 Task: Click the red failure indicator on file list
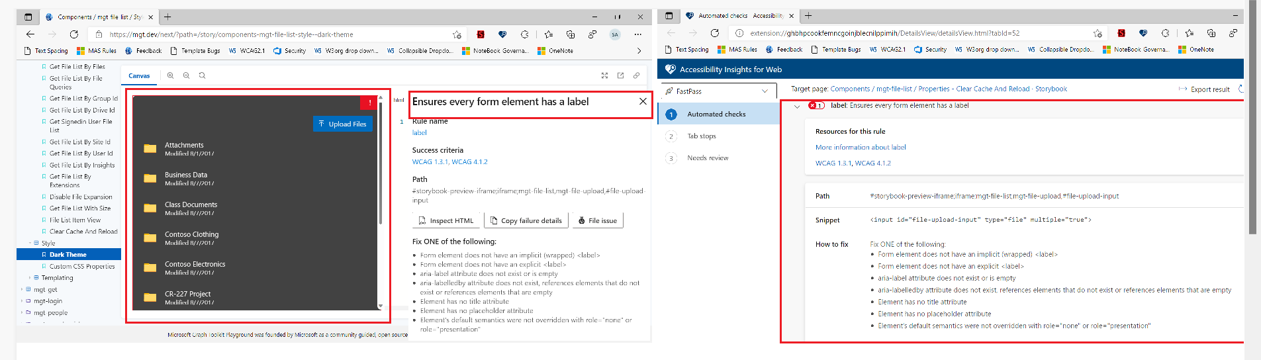coord(369,103)
